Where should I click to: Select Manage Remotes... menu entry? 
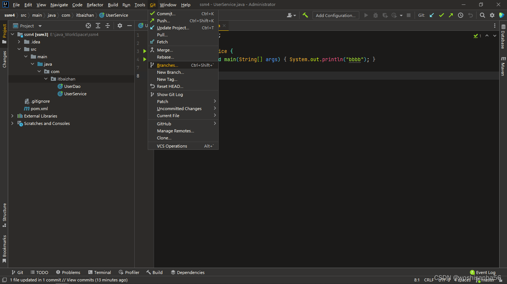[x=183, y=131]
